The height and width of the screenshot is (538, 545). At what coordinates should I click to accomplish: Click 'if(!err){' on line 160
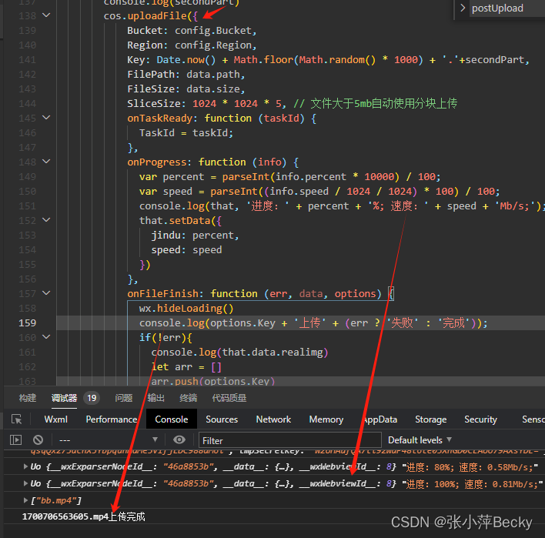(x=166, y=337)
